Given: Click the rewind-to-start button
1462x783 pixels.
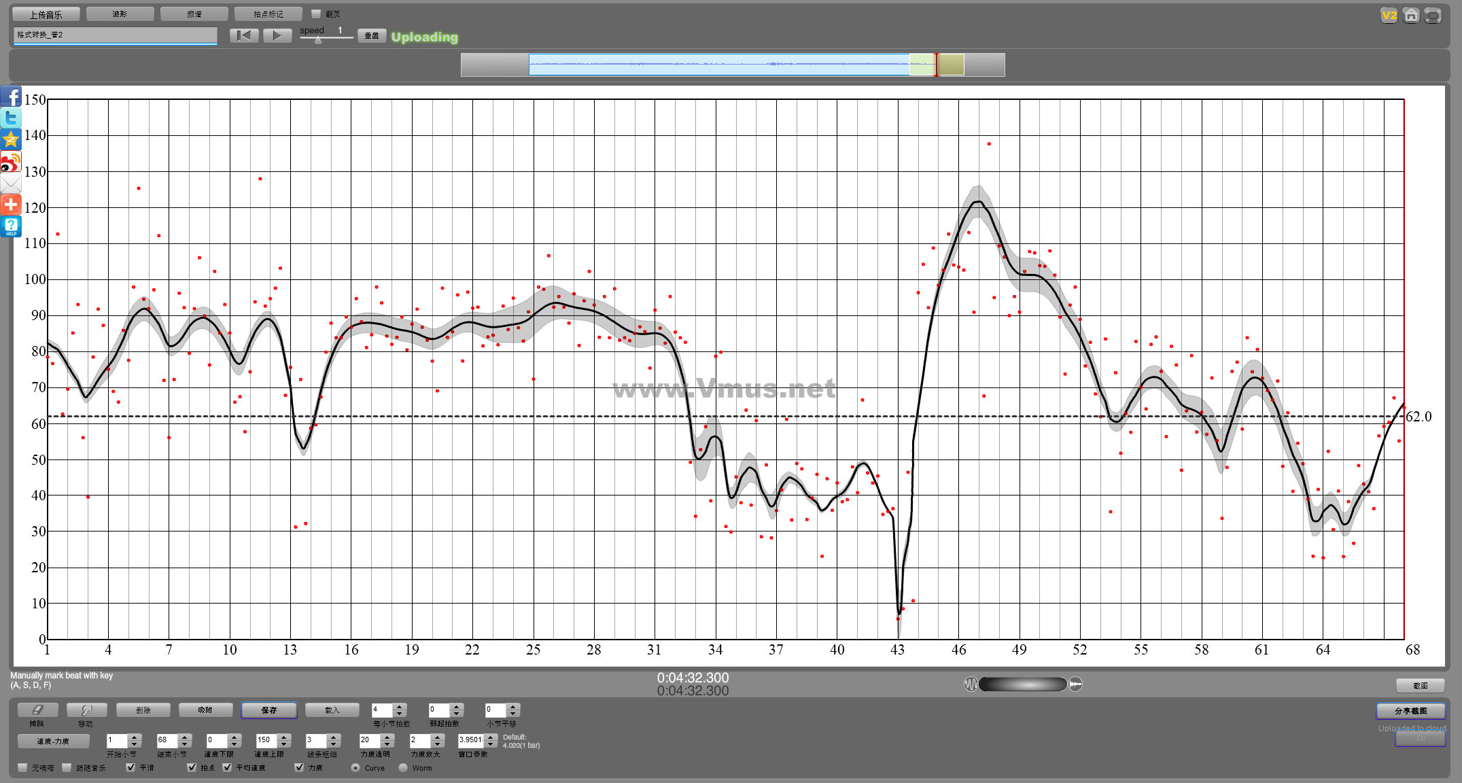Looking at the screenshot, I should tap(244, 35).
